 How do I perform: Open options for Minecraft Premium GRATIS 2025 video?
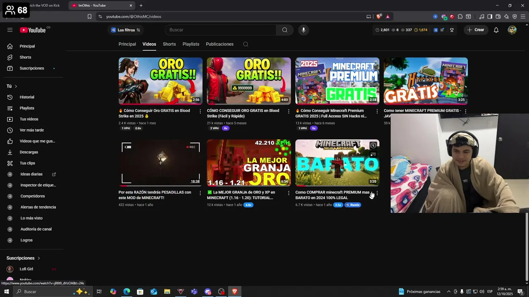377,111
